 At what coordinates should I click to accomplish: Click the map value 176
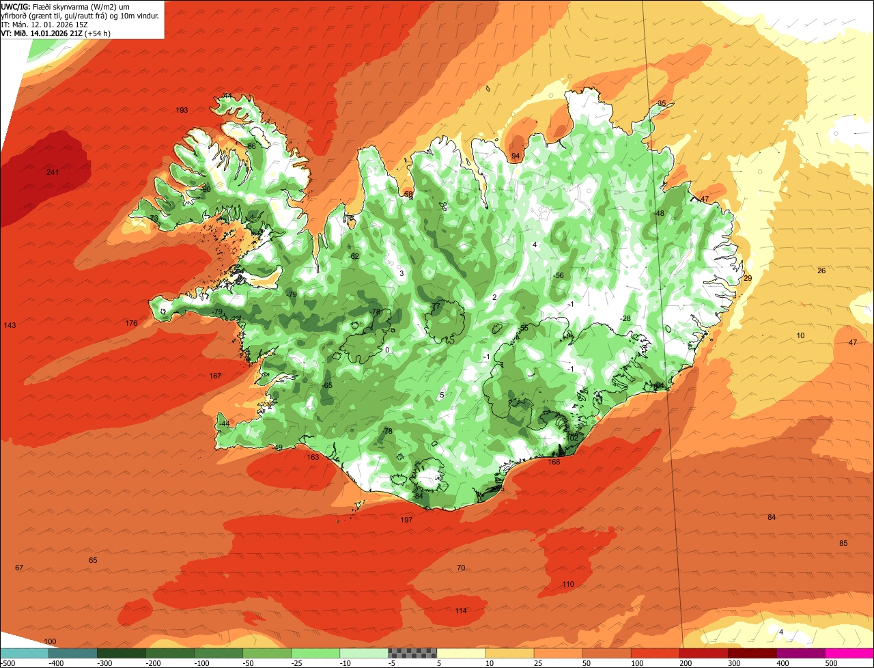point(132,323)
